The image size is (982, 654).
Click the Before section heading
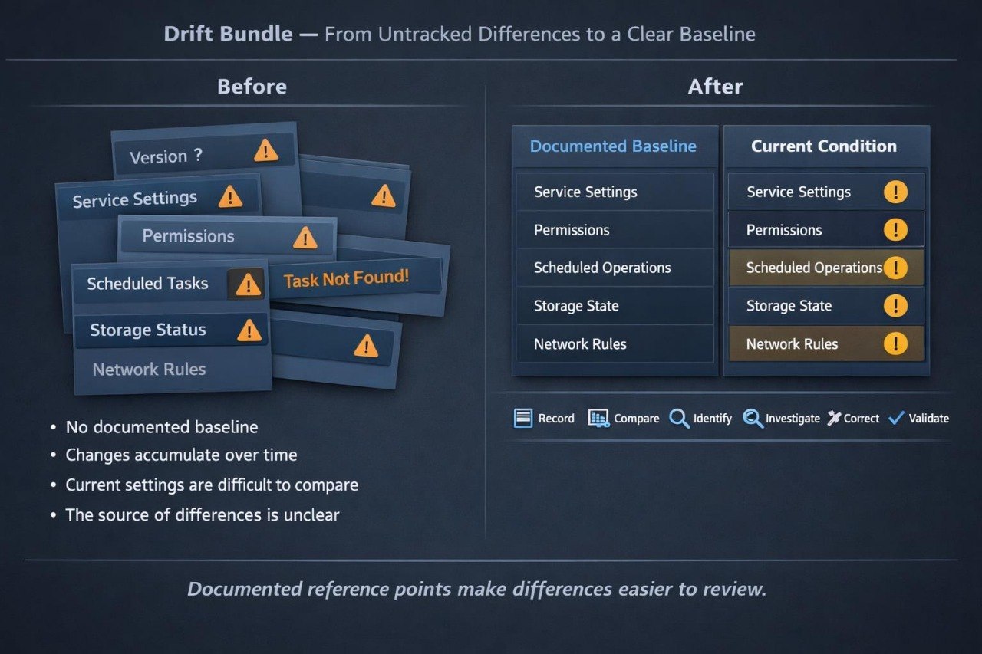(x=252, y=87)
